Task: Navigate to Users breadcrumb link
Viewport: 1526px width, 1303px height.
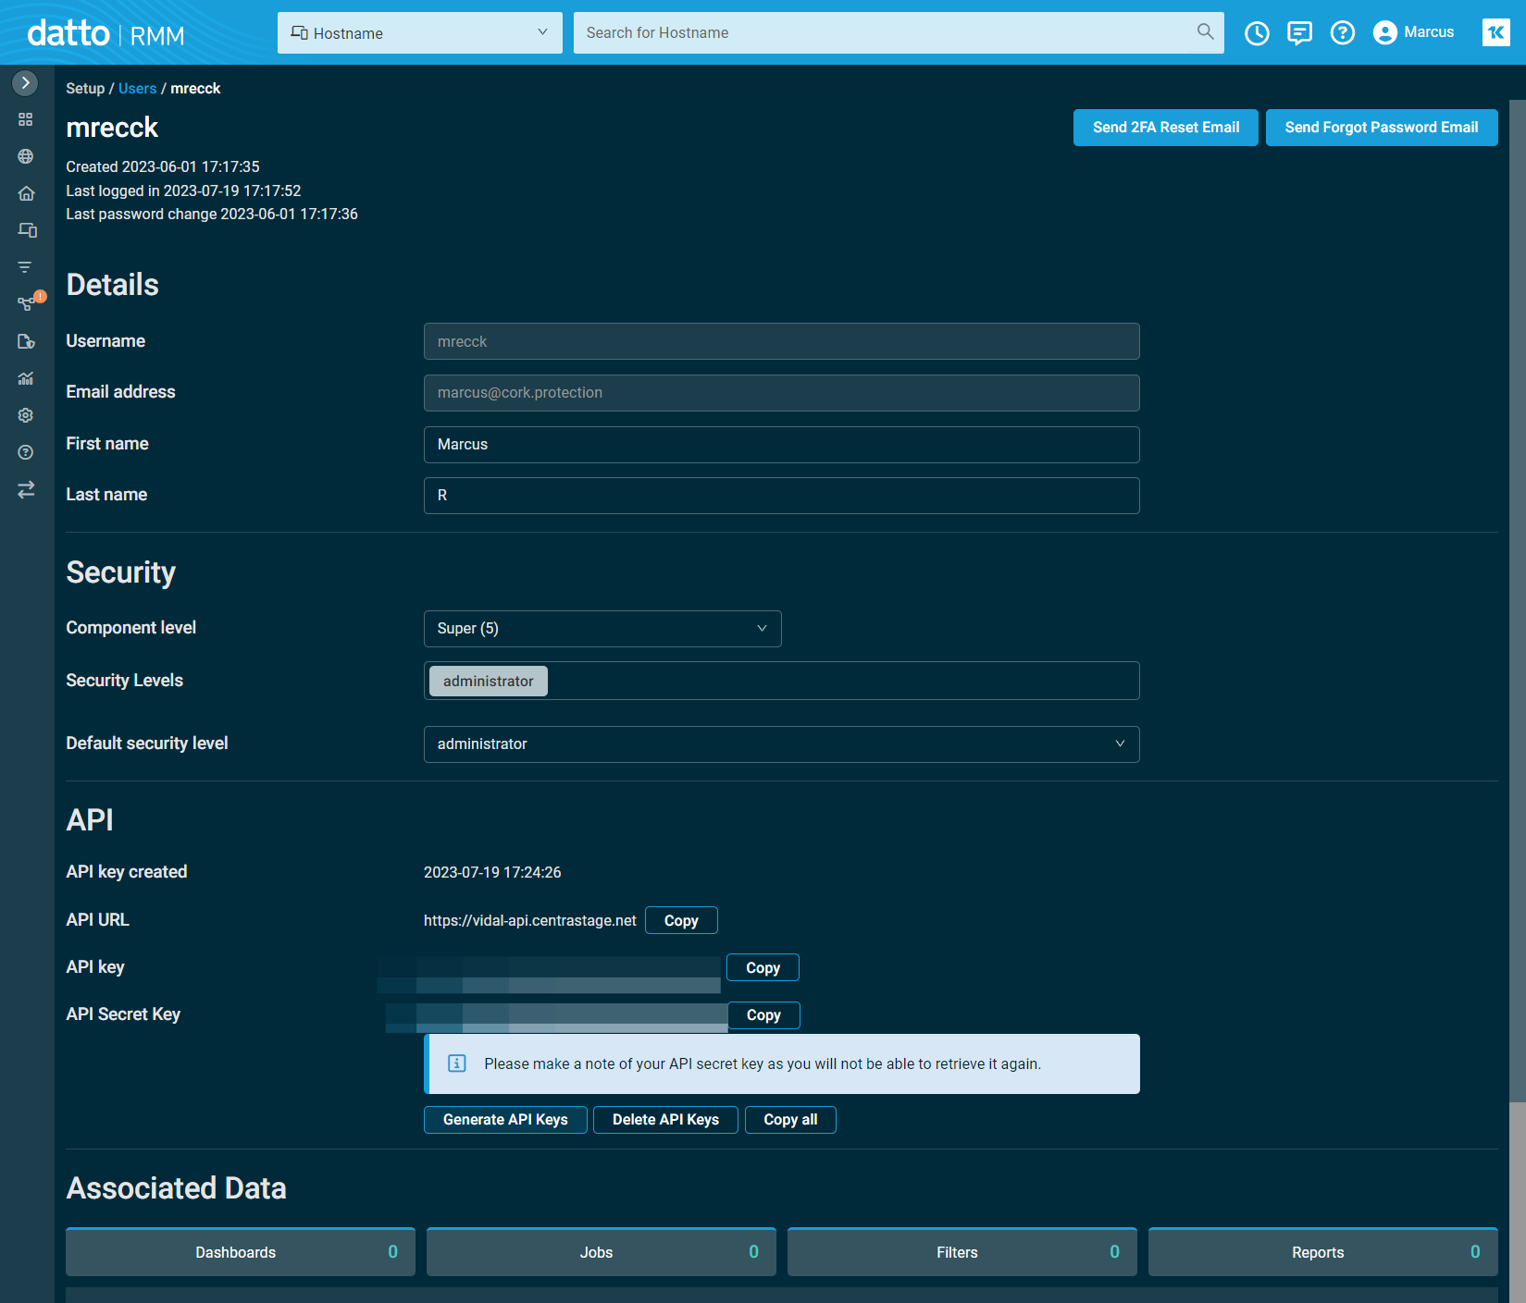Action: pyautogui.click(x=137, y=89)
